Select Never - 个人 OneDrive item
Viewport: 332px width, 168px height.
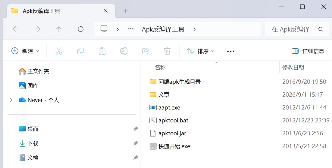(39, 100)
